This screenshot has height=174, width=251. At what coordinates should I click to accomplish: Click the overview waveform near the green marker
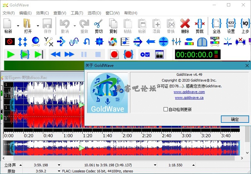point(82,148)
